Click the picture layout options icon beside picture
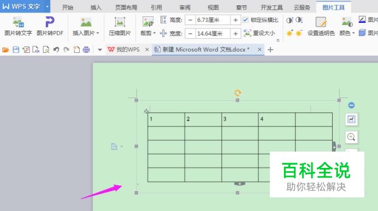Screen dimensions: 378x211 [x=351, y=119]
